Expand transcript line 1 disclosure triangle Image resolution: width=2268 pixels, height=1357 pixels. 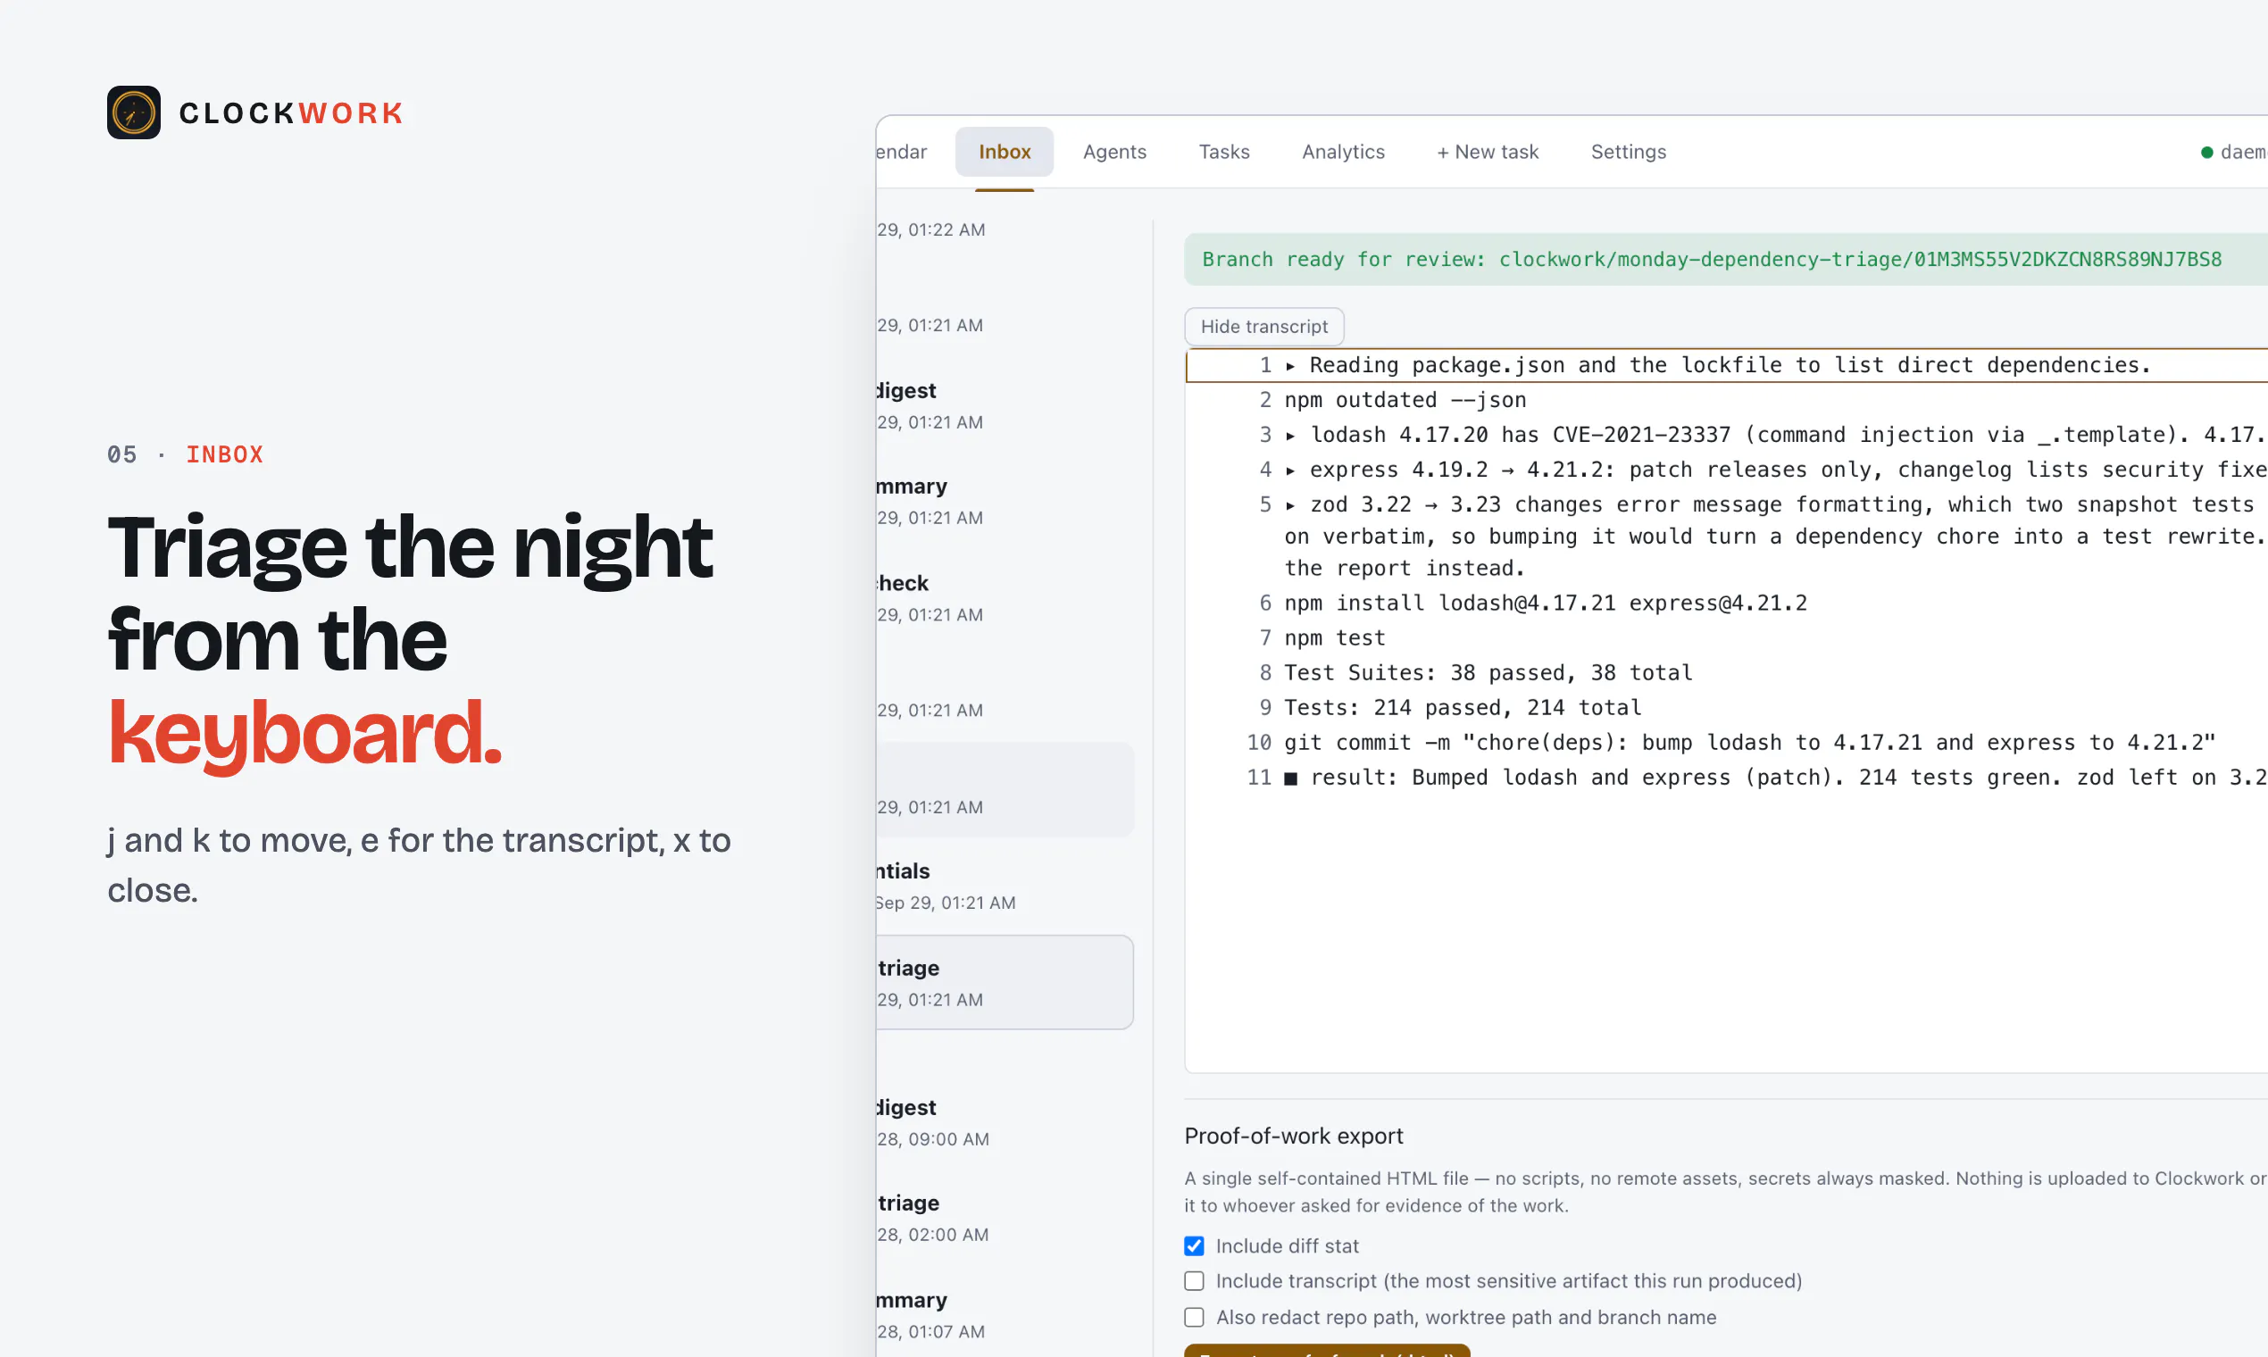pyautogui.click(x=1290, y=366)
